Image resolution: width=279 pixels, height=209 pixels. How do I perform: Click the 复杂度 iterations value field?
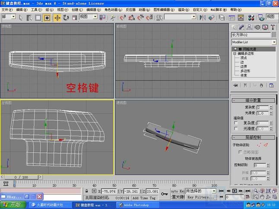[263, 108]
